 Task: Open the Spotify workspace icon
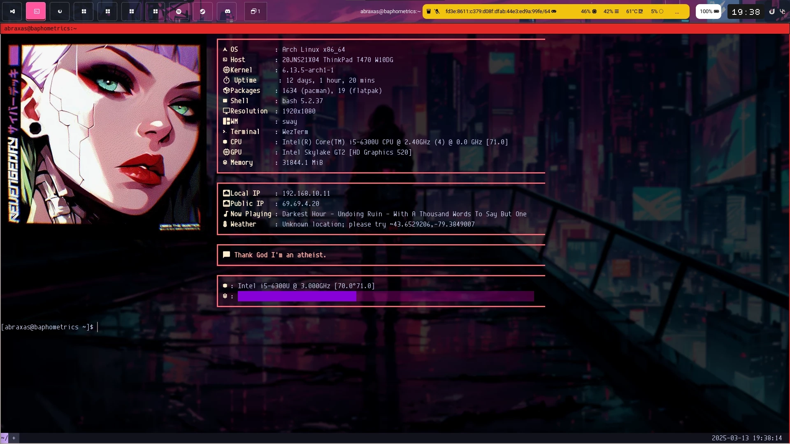tap(179, 12)
